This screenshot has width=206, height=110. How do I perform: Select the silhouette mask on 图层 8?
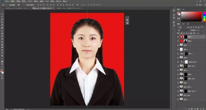coord(186,41)
